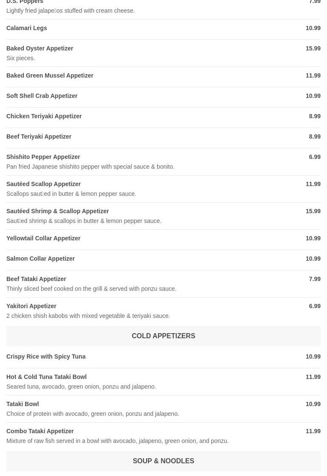Viewport: 327px width, 476px height.
Task: Open the Beef Tataki Appetizer
Action: point(37,279)
